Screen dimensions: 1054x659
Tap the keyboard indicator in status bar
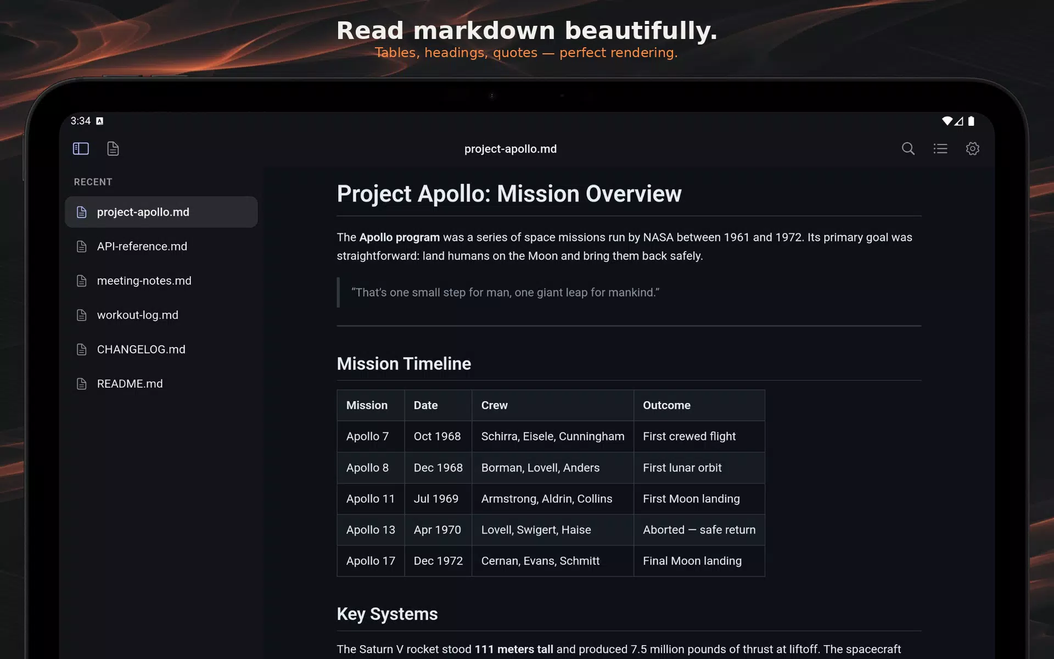(x=99, y=121)
